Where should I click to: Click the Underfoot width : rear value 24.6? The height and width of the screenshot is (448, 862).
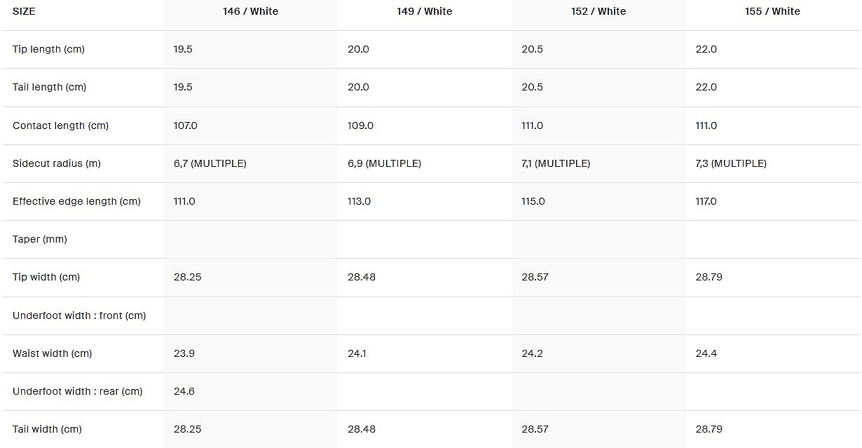[x=184, y=391]
